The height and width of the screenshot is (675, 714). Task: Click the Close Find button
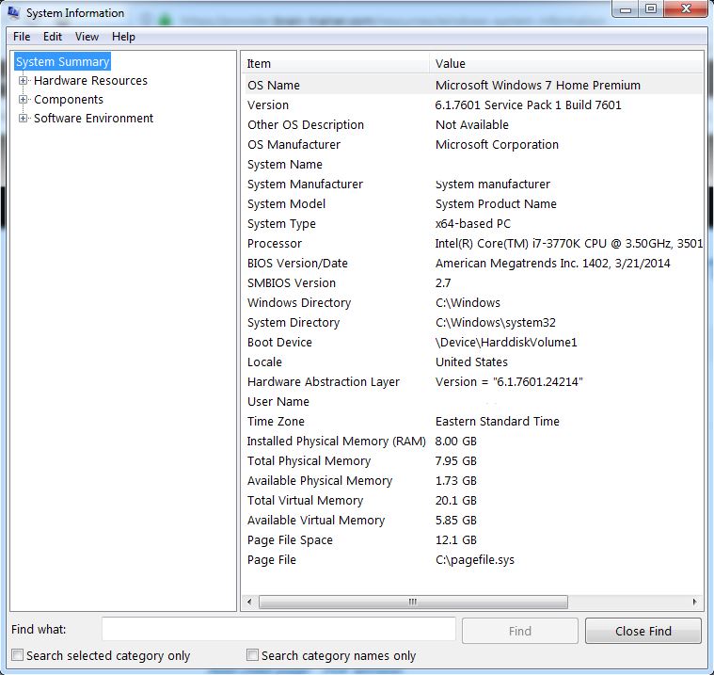[643, 631]
